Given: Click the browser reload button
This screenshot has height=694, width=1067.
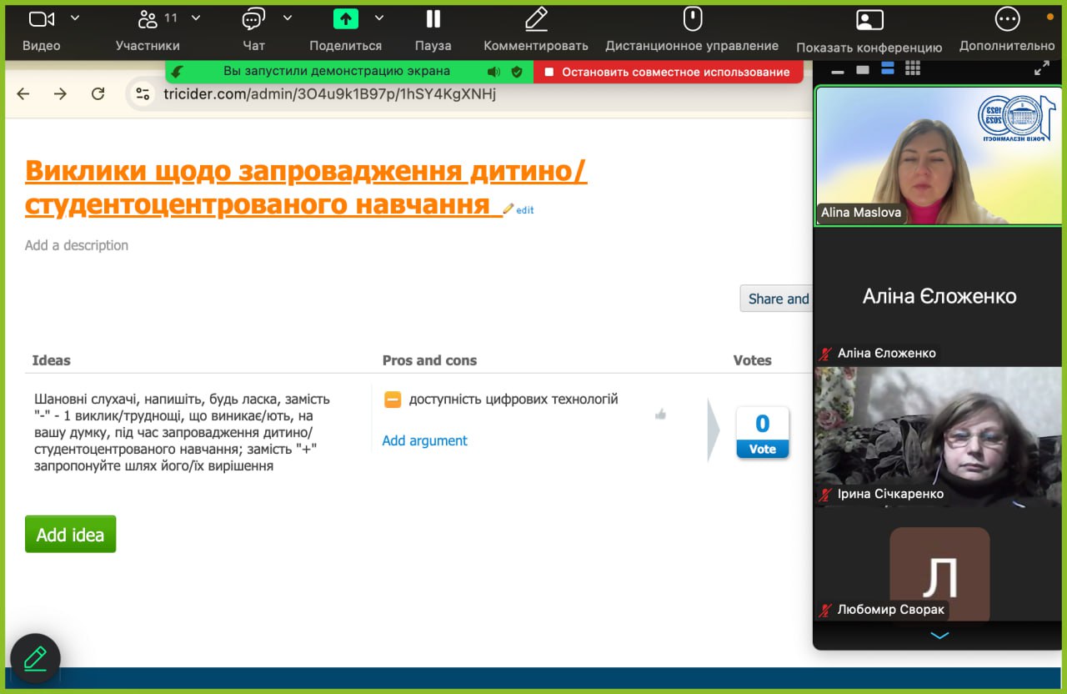Looking at the screenshot, I should [x=98, y=94].
